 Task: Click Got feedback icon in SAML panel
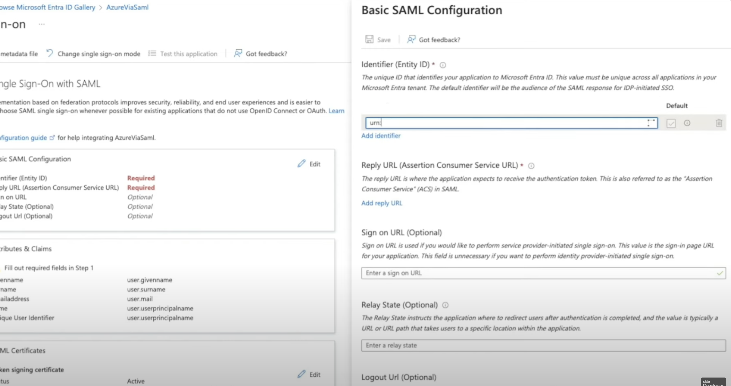click(x=411, y=39)
